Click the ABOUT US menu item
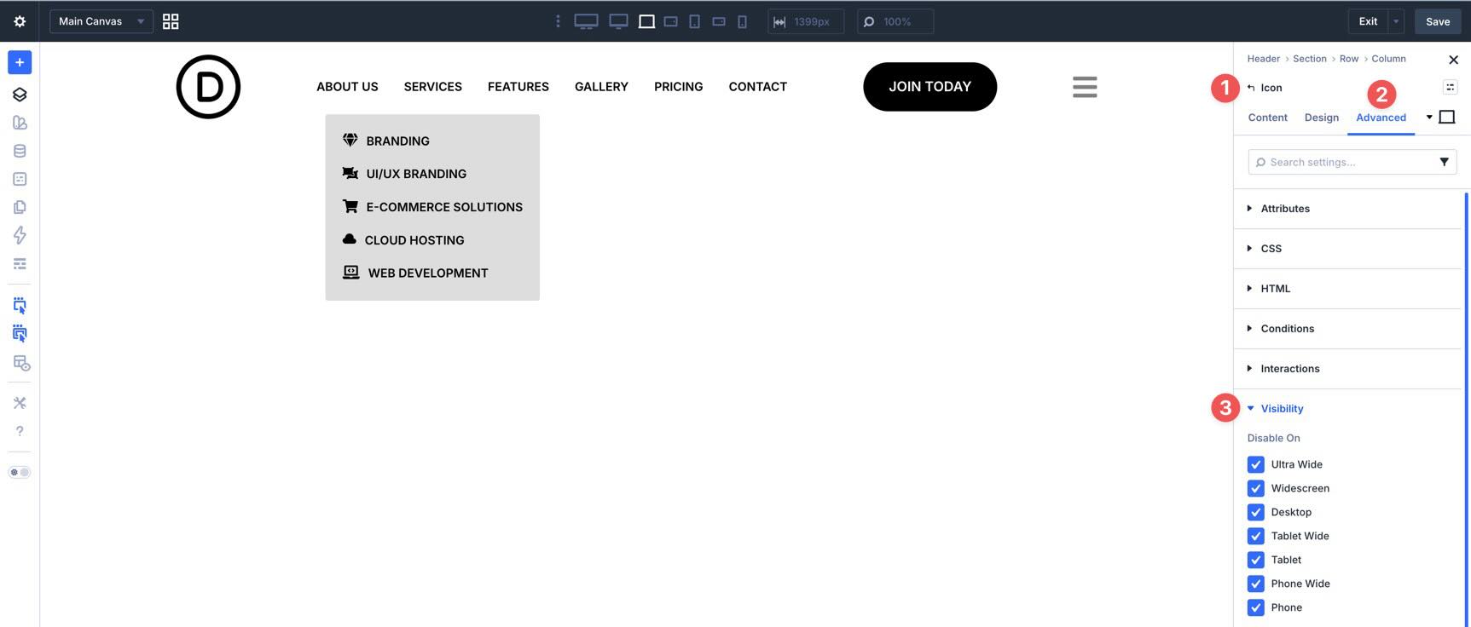The image size is (1471, 627). pyautogui.click(x=347, y=87)
